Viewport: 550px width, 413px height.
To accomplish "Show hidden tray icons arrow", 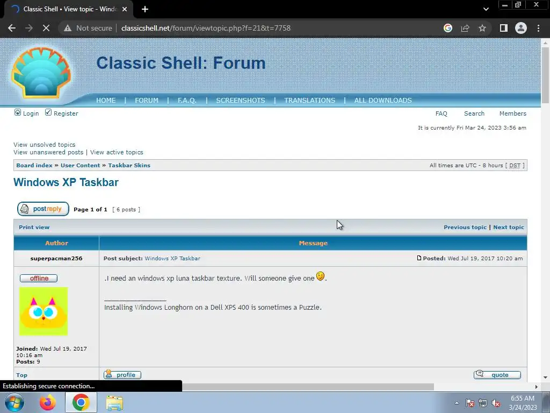I will click(457, 403).
